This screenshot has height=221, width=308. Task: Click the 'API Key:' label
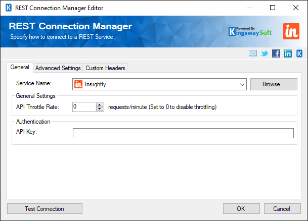point(26,132)
